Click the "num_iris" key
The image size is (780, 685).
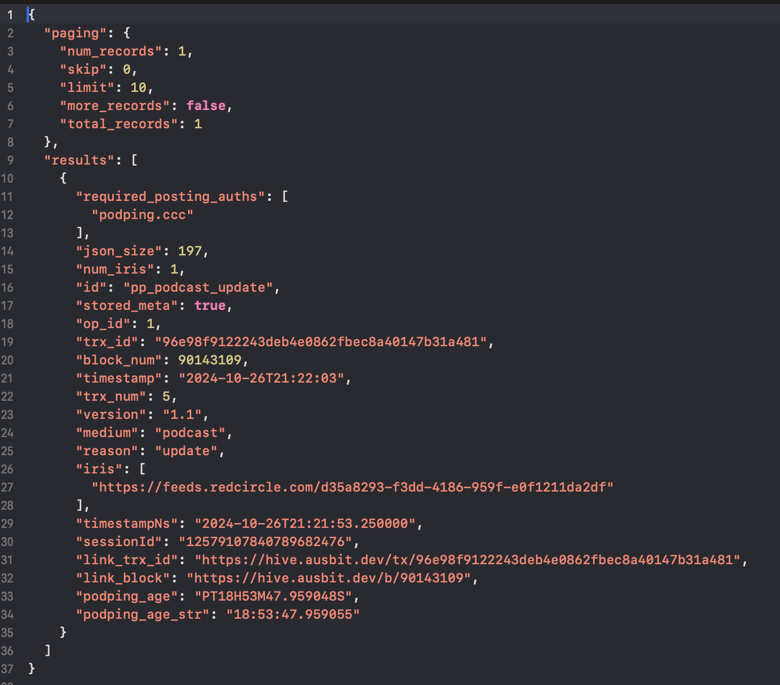click(115, 269)
